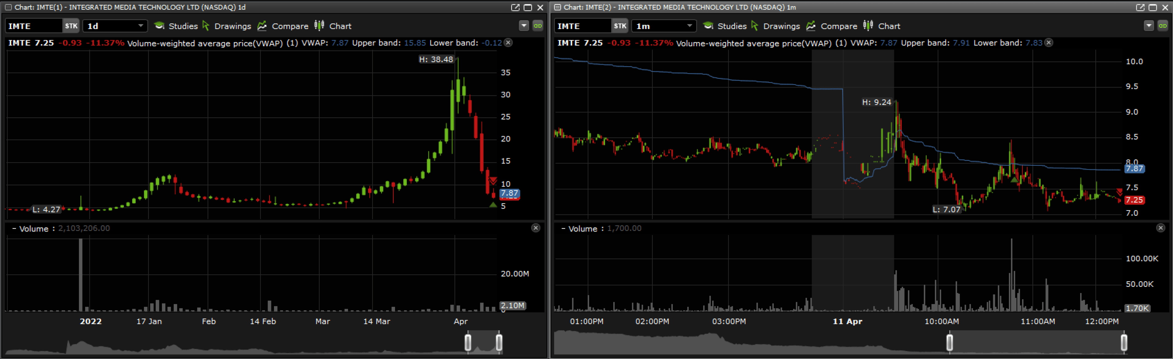Pop out the IMTE(1) chart window
This screenshot has height=359, width=1173.
point(515,7)
